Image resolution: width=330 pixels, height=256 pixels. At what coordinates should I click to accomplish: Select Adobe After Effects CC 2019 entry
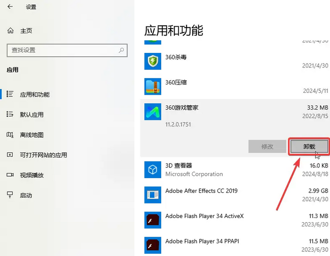point(202,191)
